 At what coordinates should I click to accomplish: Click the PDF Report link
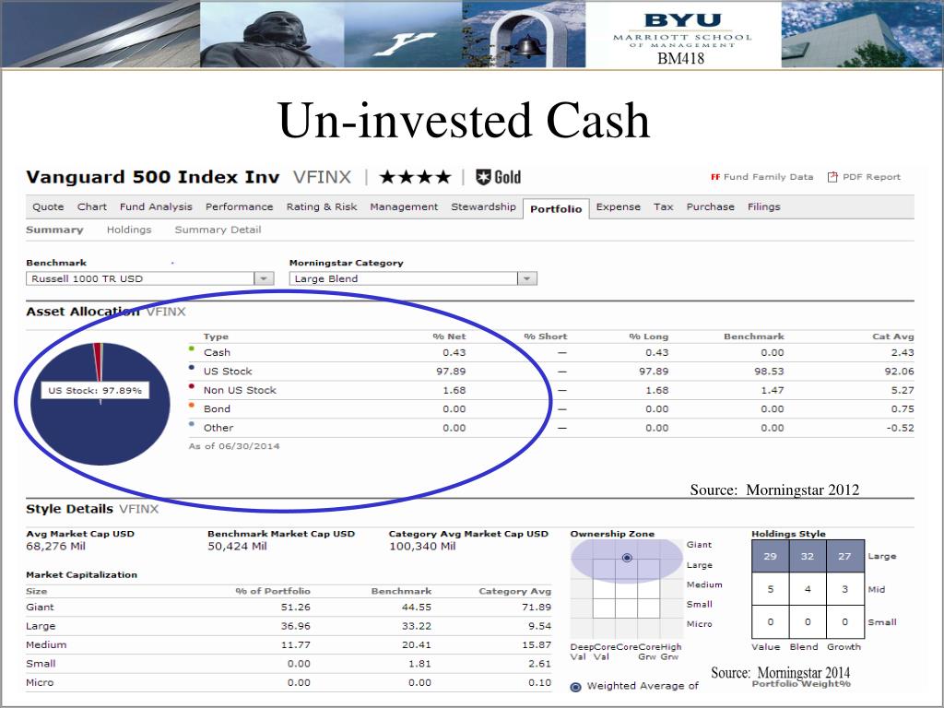tap(871, 177)
